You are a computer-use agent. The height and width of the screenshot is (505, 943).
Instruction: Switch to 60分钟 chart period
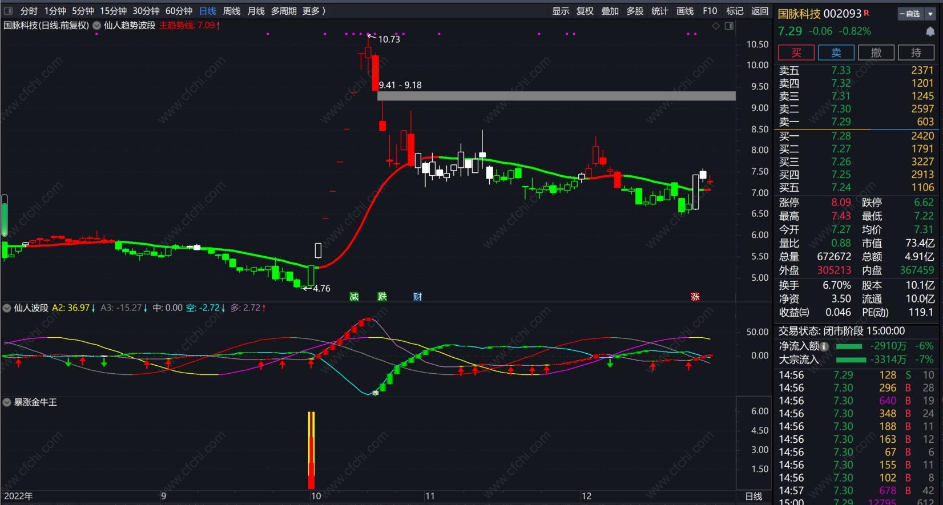(x=179, y=11)
